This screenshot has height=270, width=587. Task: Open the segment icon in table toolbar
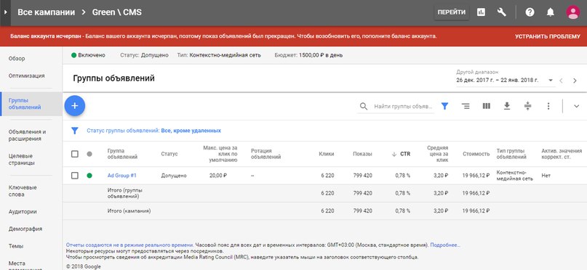tap(466, 106)
